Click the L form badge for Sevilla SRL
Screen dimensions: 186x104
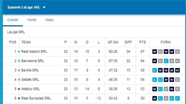pyautogui.click(x=155, y=70)
